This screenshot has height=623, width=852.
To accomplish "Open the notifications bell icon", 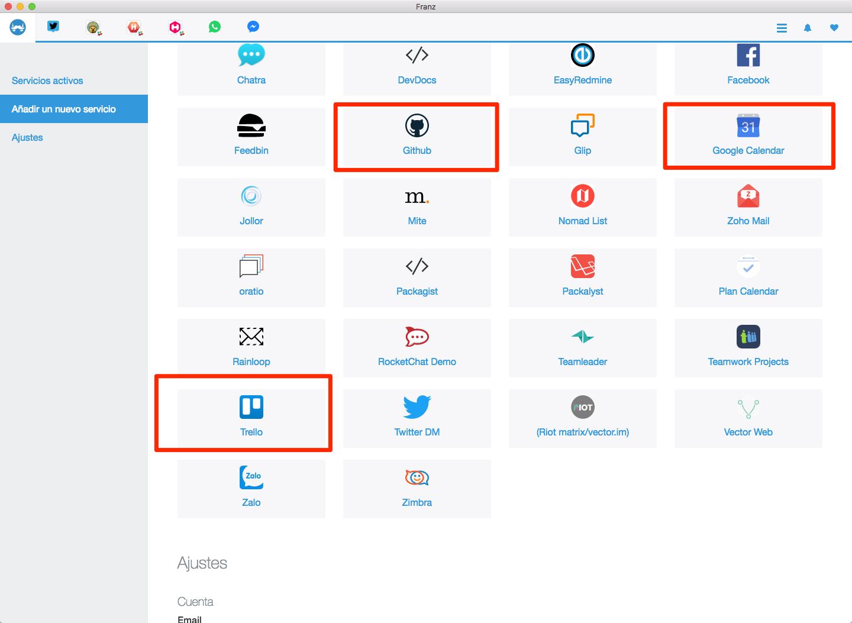I will [808, 28].
